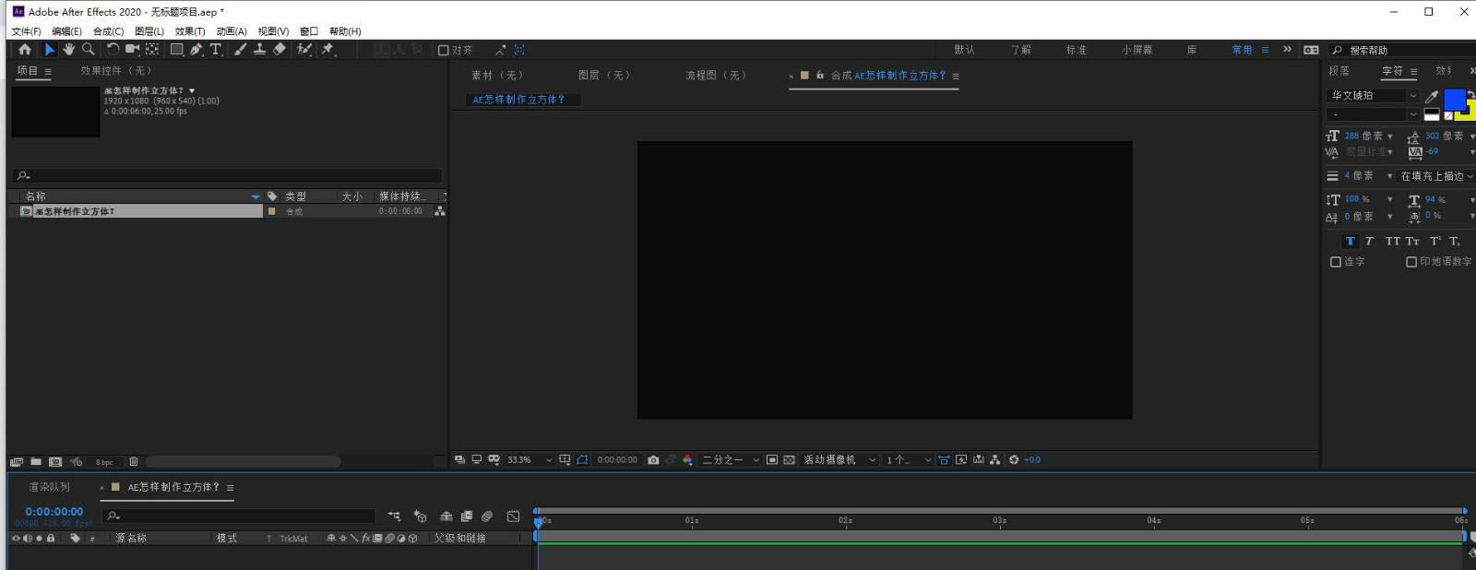Select the Horizontal Type tool
Viewport: 1476px width, 570px height.
(x=216, y=50)
